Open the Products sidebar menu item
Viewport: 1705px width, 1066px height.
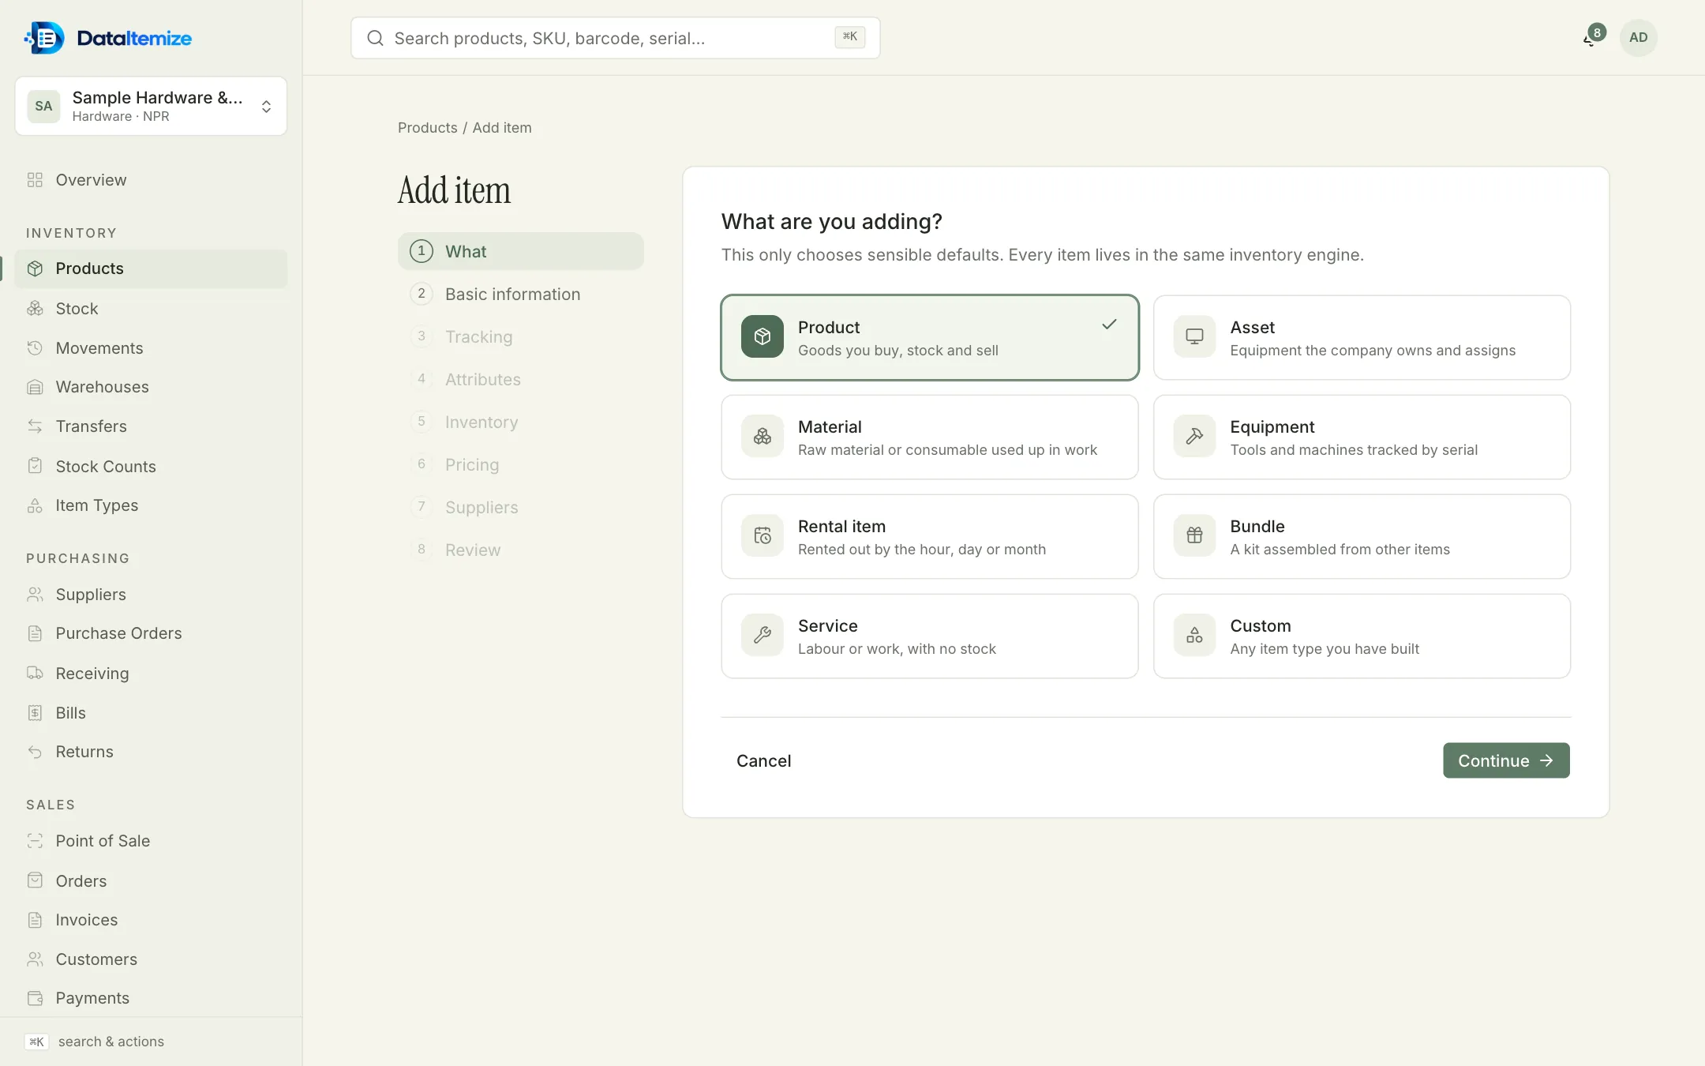coord(151,268)
